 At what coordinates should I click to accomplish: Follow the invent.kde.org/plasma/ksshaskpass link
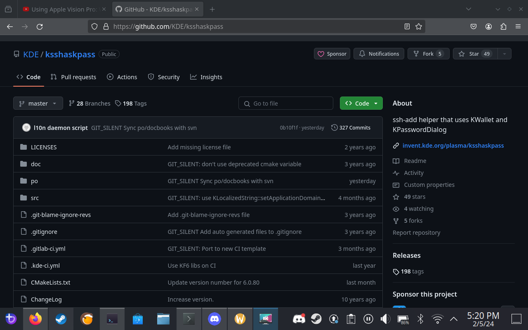(453, 145)
